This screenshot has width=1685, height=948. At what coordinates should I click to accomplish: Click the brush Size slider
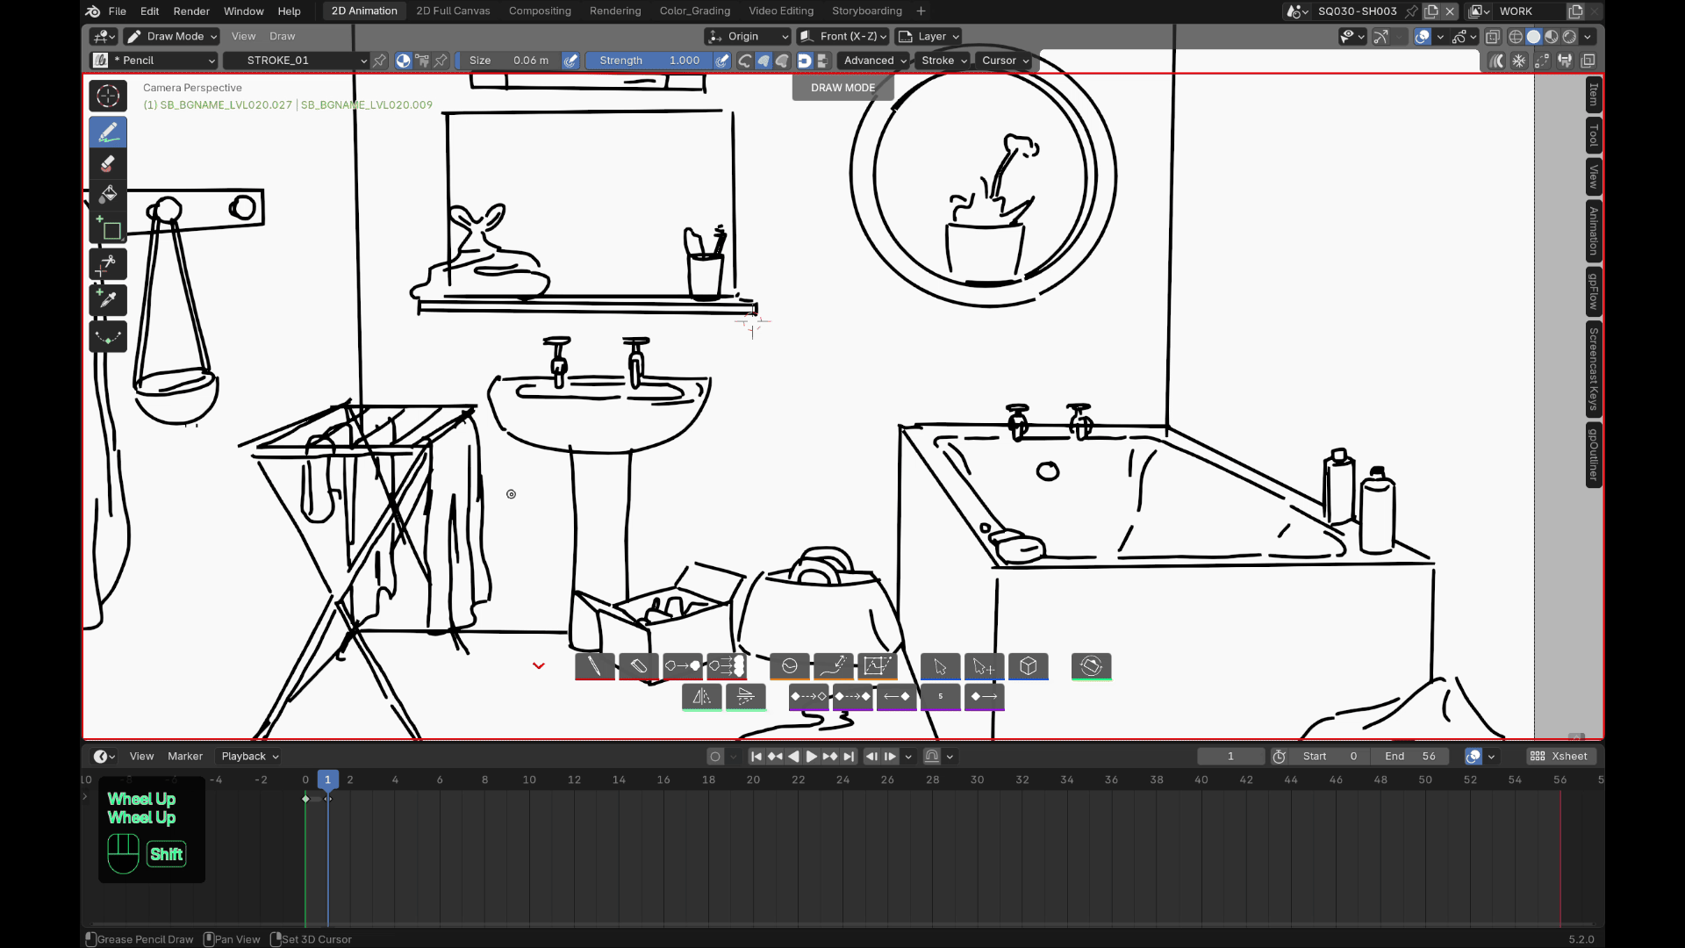tap(510, 61)
